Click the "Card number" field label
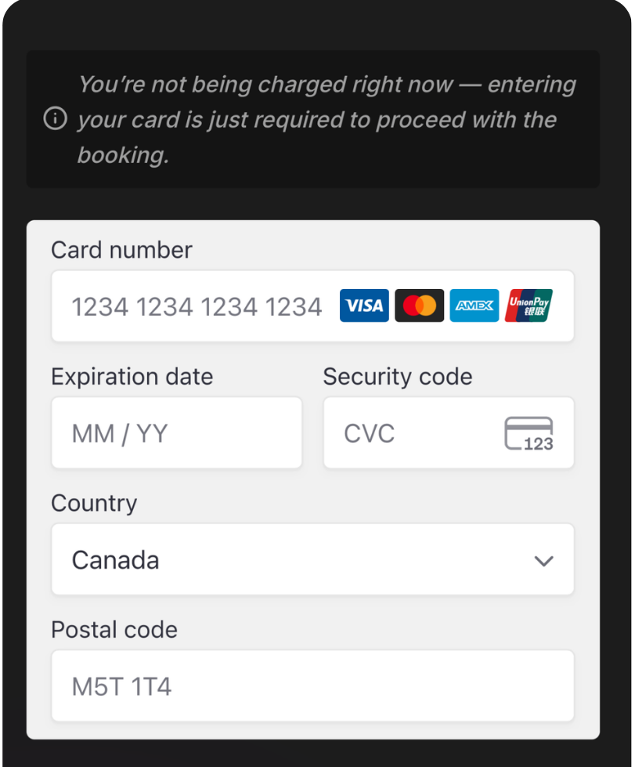This screenshot has height=767, width=635. tap(121, 250)
